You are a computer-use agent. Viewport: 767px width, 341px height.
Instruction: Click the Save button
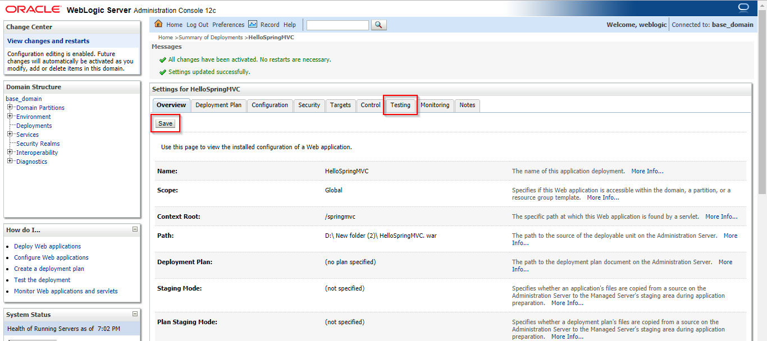click(x=165, y=123)
